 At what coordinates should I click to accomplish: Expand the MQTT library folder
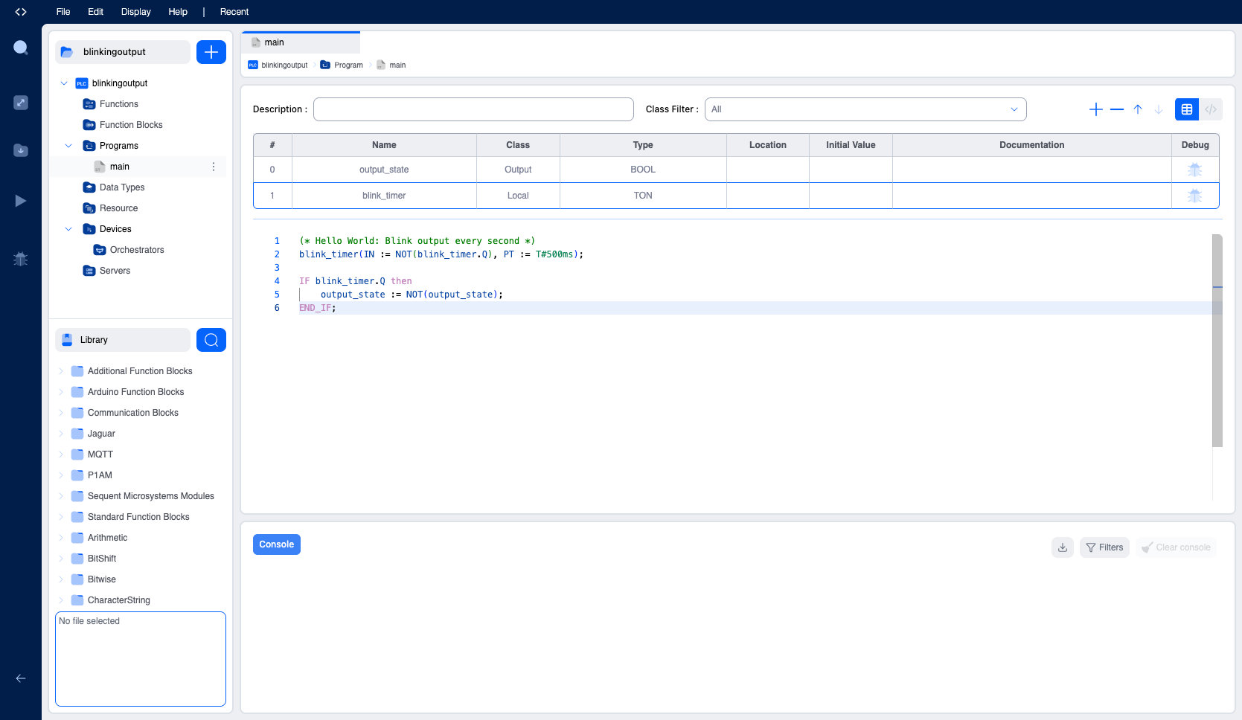point(61,454)
